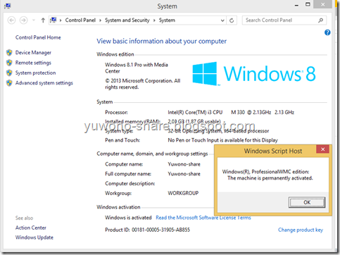Open Action Center link
The image size is (340, 255).
[31, 228]
